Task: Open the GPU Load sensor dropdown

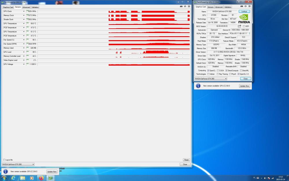Action: pyautogui.click(x=24, y=52)
